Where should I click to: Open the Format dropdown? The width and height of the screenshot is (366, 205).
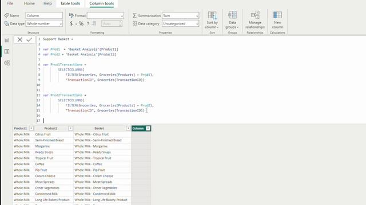coord(105,15)
